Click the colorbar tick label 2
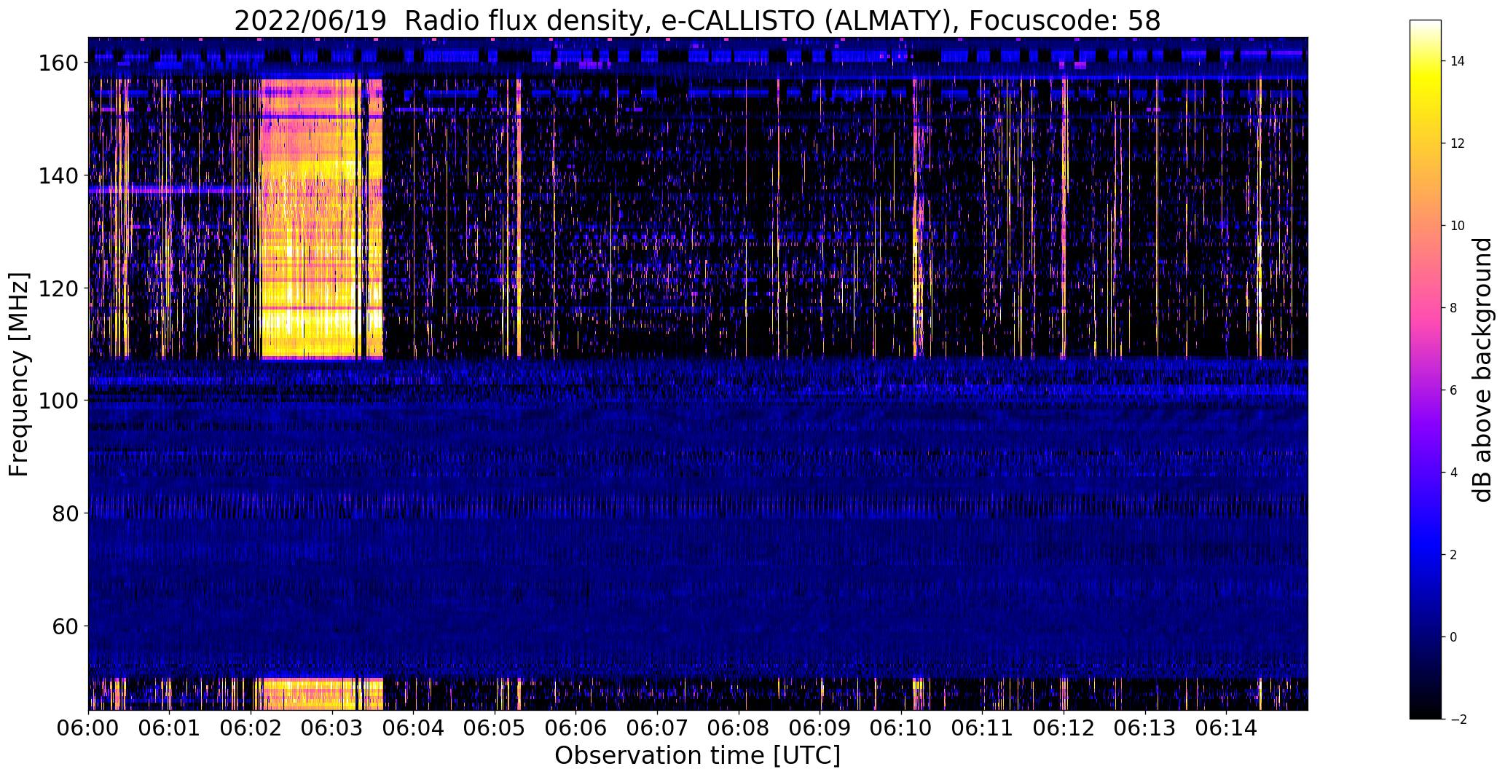This screenshot has width=1505, height=777. (x=1454, y=555)
